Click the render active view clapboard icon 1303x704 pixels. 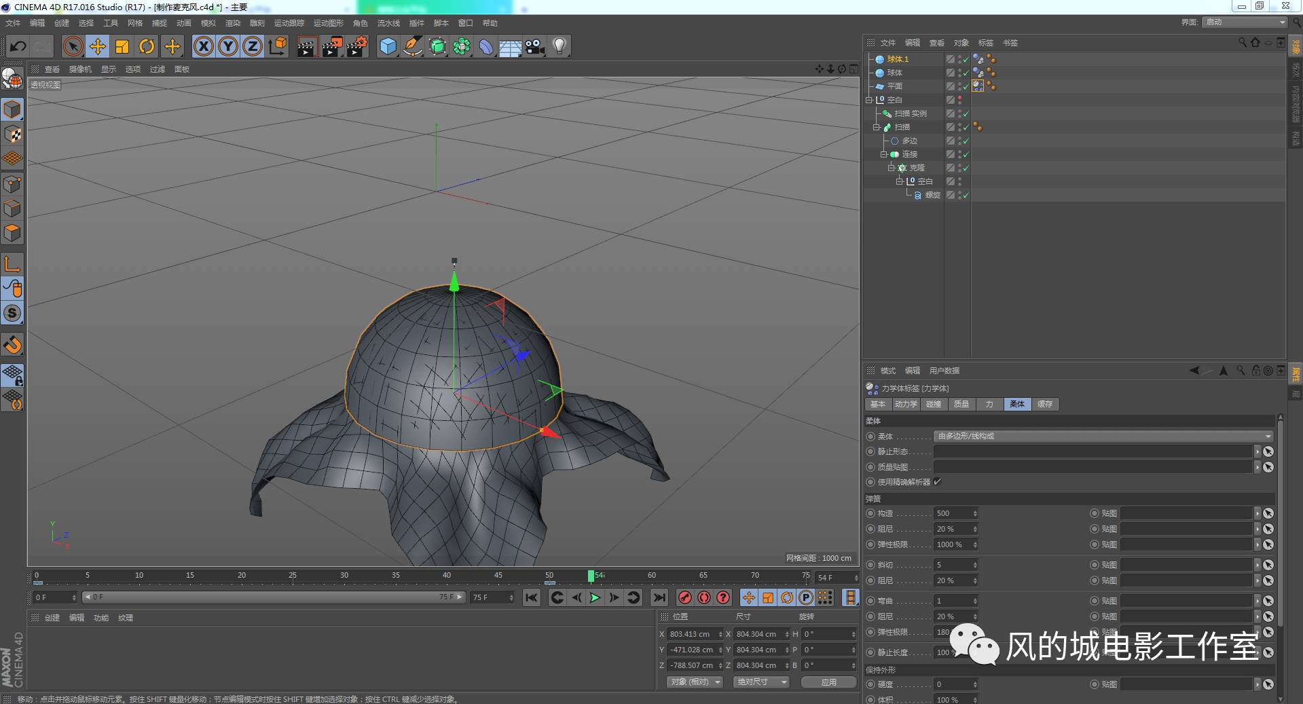pyautogui.click(x=307, y=46)
